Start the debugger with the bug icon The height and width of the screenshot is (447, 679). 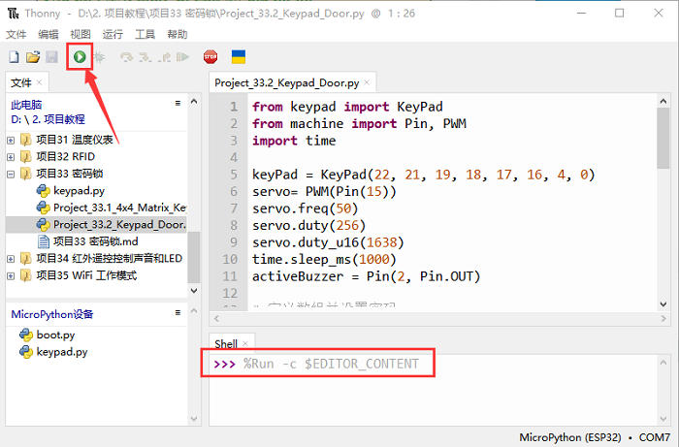pos(99,57)
